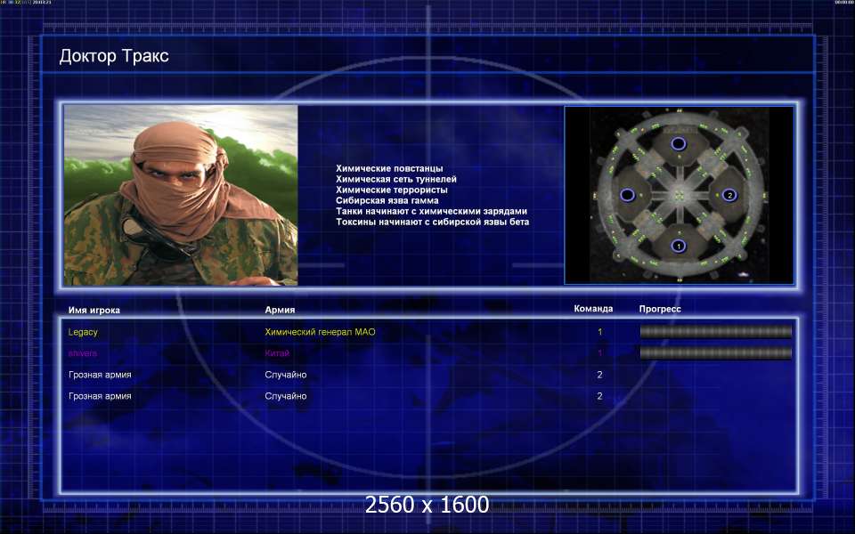Click shivers' loading progress bar
The width and height of the screenshot is (855, 534).
pyautogui.click(x=715, y=353)
